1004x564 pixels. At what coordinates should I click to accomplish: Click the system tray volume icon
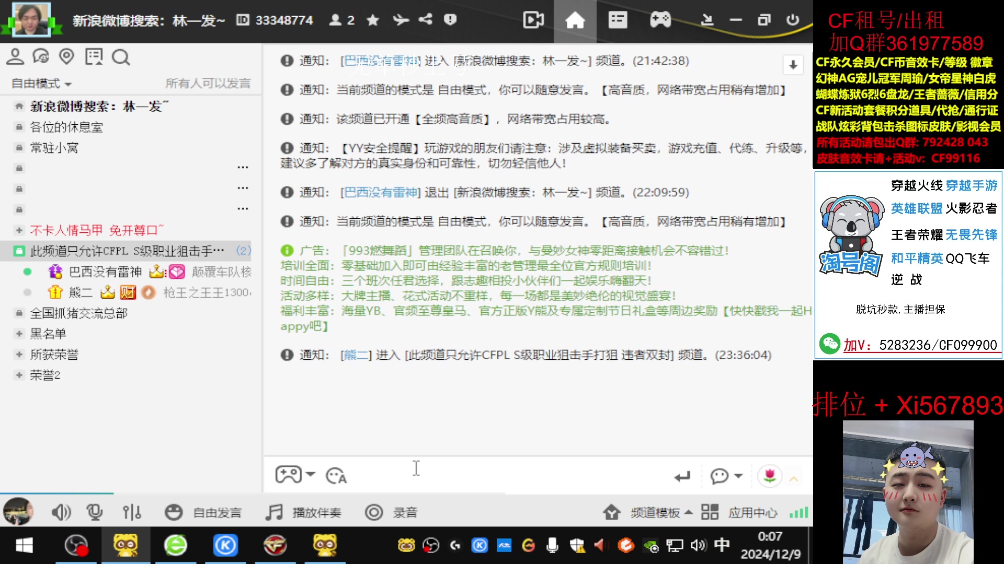698,546
